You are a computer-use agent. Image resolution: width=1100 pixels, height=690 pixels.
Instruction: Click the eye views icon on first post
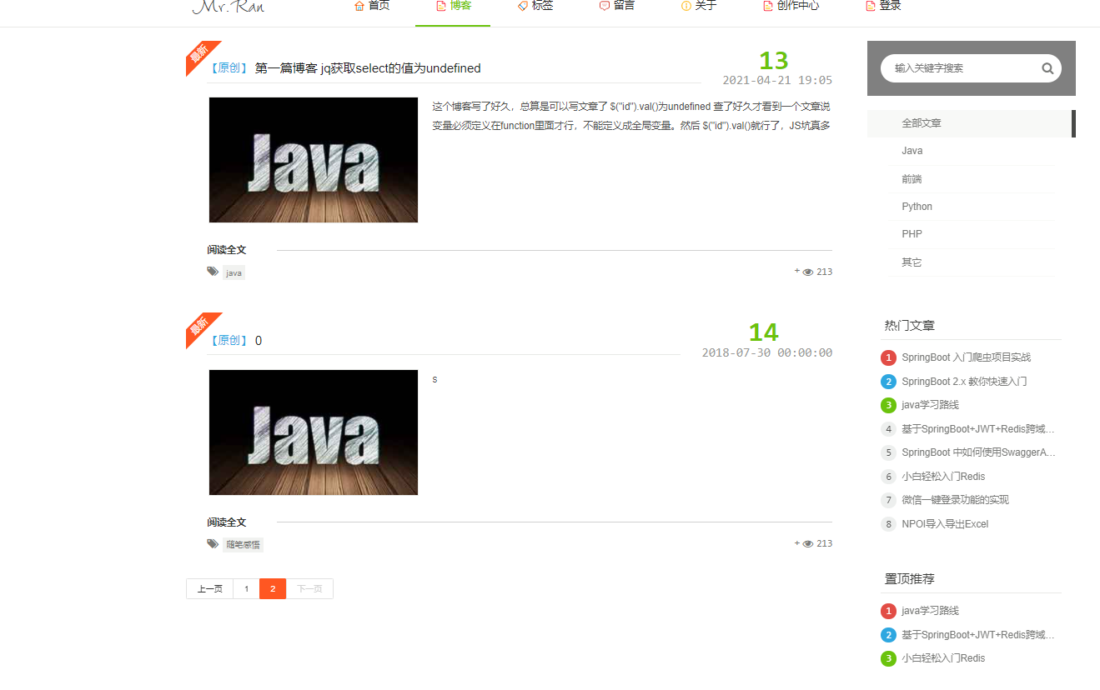click(807, 272)
